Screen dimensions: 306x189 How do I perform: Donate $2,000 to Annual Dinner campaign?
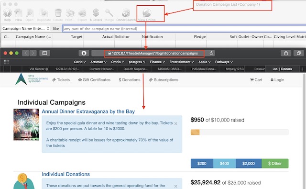click(x=249, y=164)
